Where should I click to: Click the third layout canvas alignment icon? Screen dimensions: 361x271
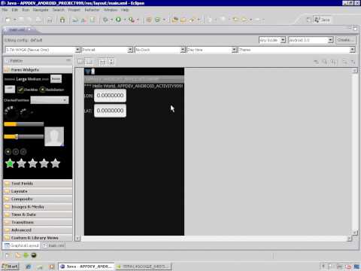point(102,62)
